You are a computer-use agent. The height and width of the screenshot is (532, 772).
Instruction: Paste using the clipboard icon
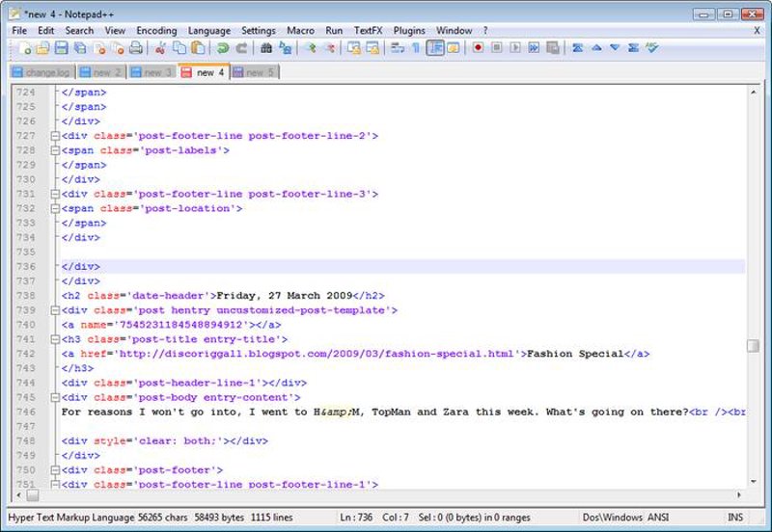tap(198, 47)
